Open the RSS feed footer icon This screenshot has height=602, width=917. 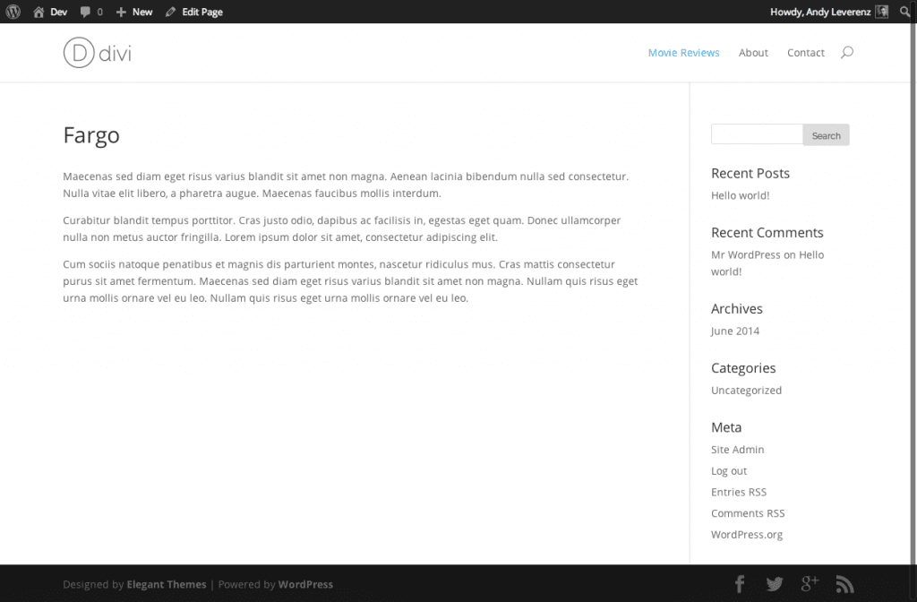[845, 584]
